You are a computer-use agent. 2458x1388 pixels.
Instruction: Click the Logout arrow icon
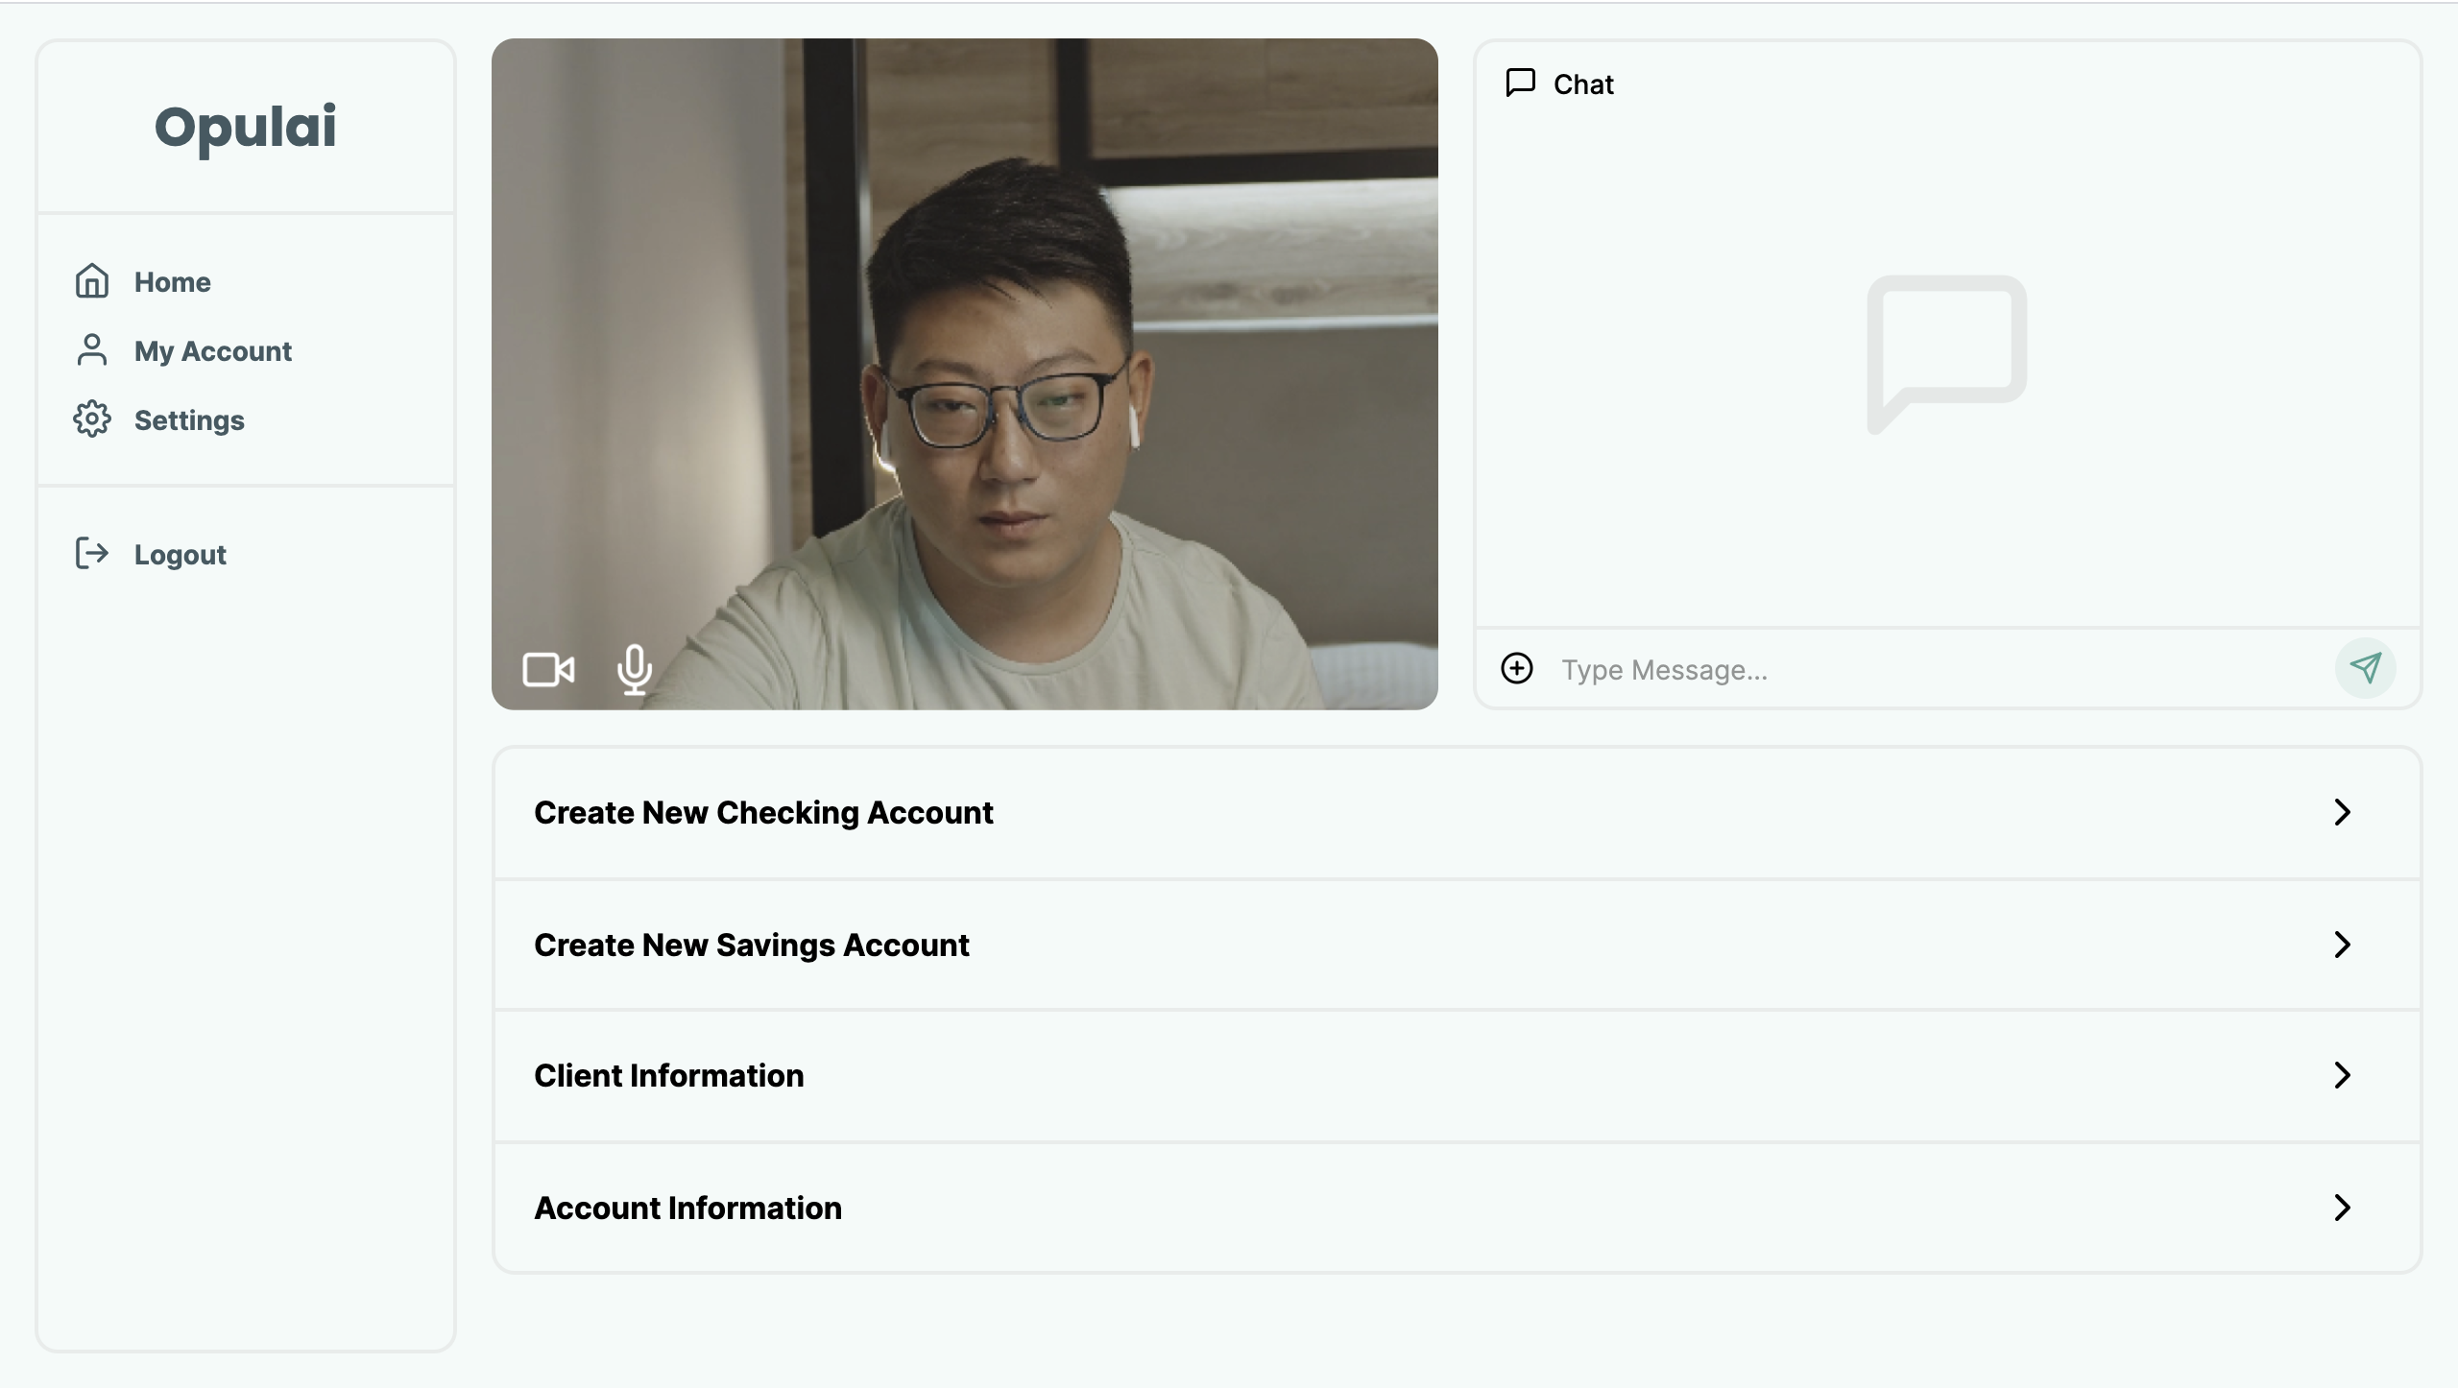[x=92, y=554]
